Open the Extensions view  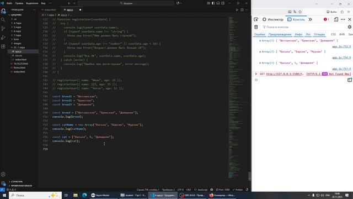click(3, 46)
